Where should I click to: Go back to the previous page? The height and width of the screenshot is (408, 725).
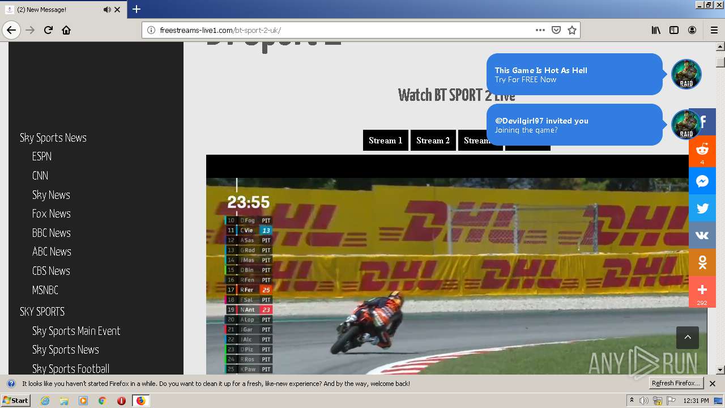coord(11,30)
